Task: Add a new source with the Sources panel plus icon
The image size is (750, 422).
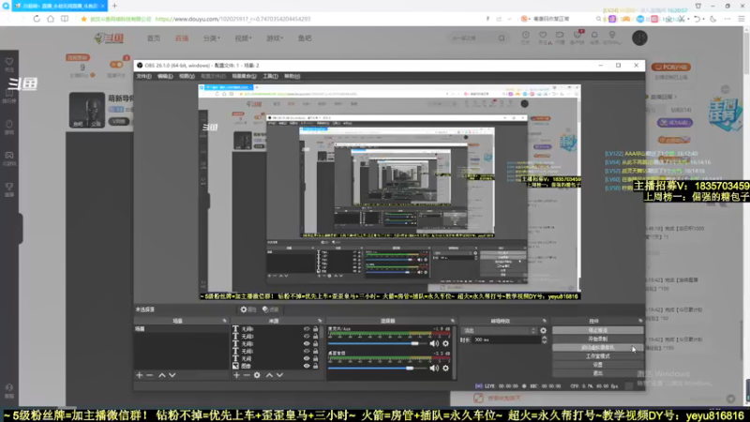Action: tap(237, 376)
